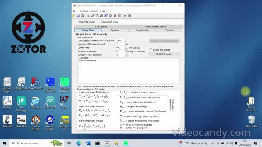Select the Steady State tab

[88, 30]
